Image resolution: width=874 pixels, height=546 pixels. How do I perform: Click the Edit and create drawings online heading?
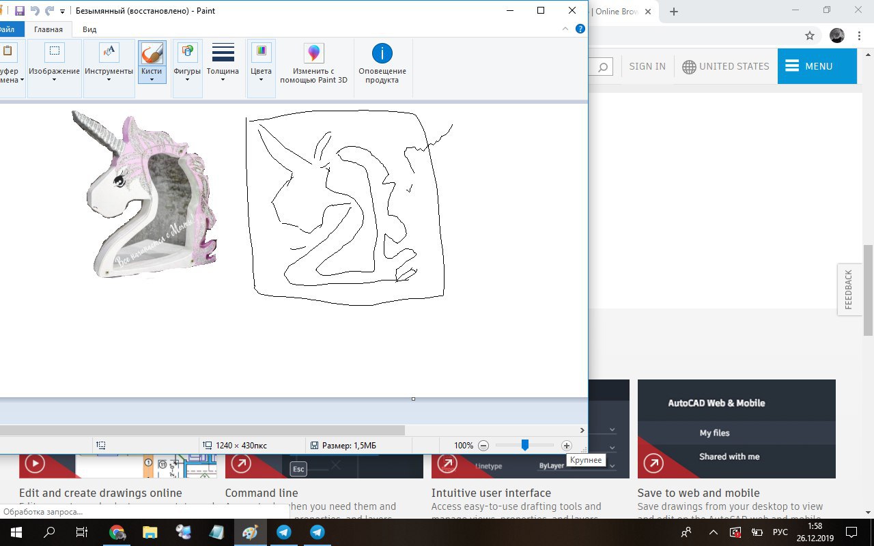(100, 493)
